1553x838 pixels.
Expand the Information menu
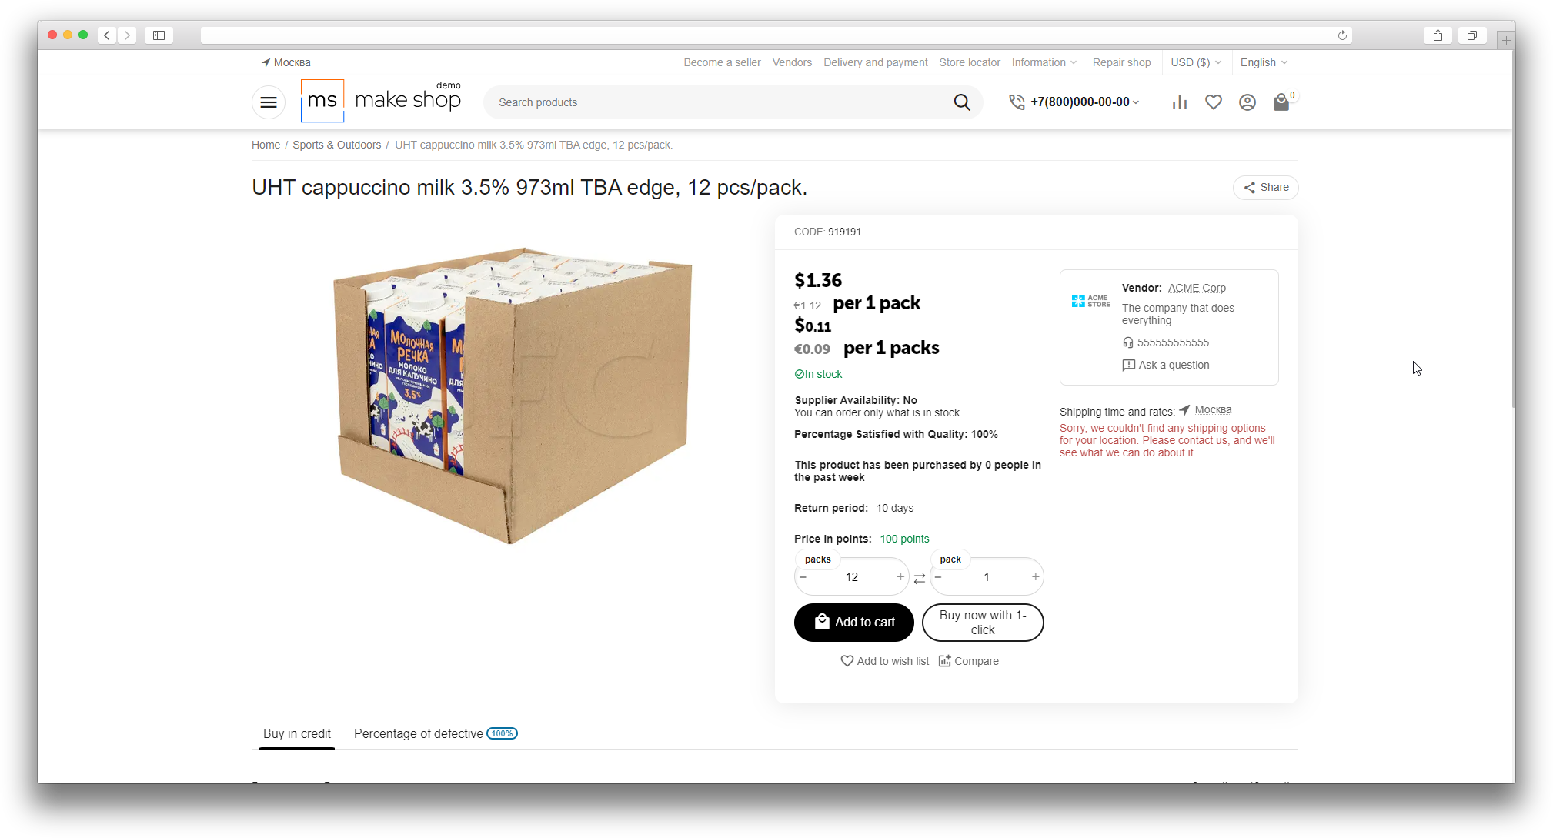[1044, 62]
